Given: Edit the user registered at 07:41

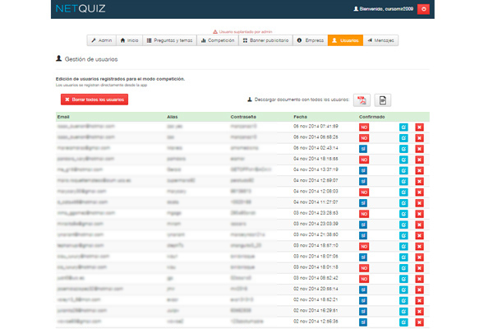Looking at the screenshot, I should click(x=403, y=127).
